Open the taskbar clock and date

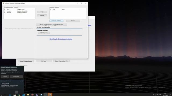[x=165, y=95]
